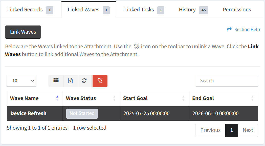Image resolution: width=265 pixels, height=146 pixels.
Task: Go to the Previous page
Action: coord(210,130)
